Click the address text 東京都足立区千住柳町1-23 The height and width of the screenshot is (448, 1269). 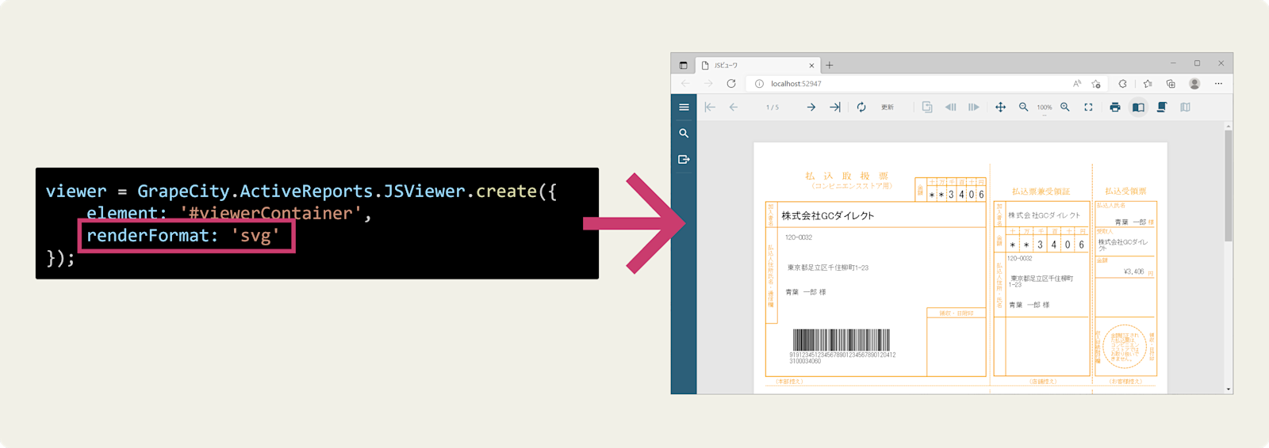click(x=828, y=268)
